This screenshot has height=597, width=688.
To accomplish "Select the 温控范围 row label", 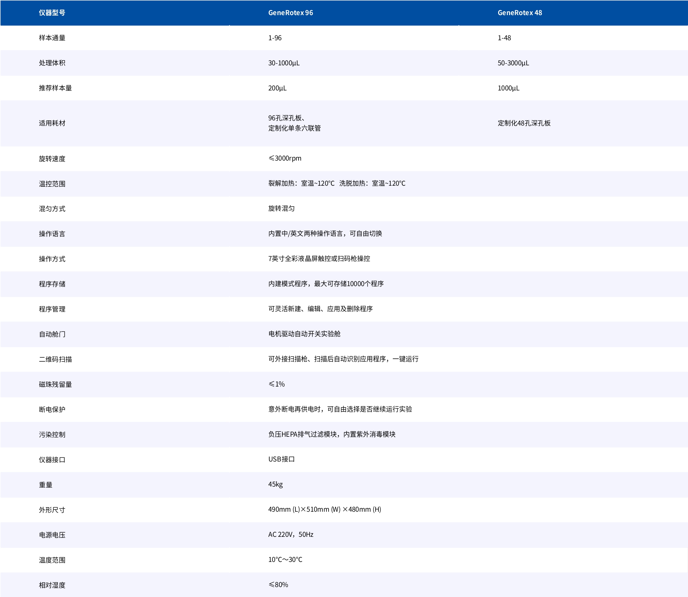I will click(52, 184).
